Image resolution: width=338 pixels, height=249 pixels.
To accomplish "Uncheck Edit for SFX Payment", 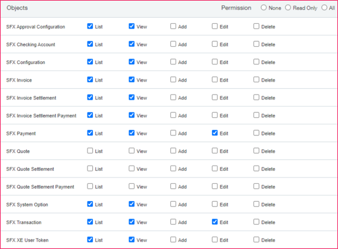I will 214,133.
